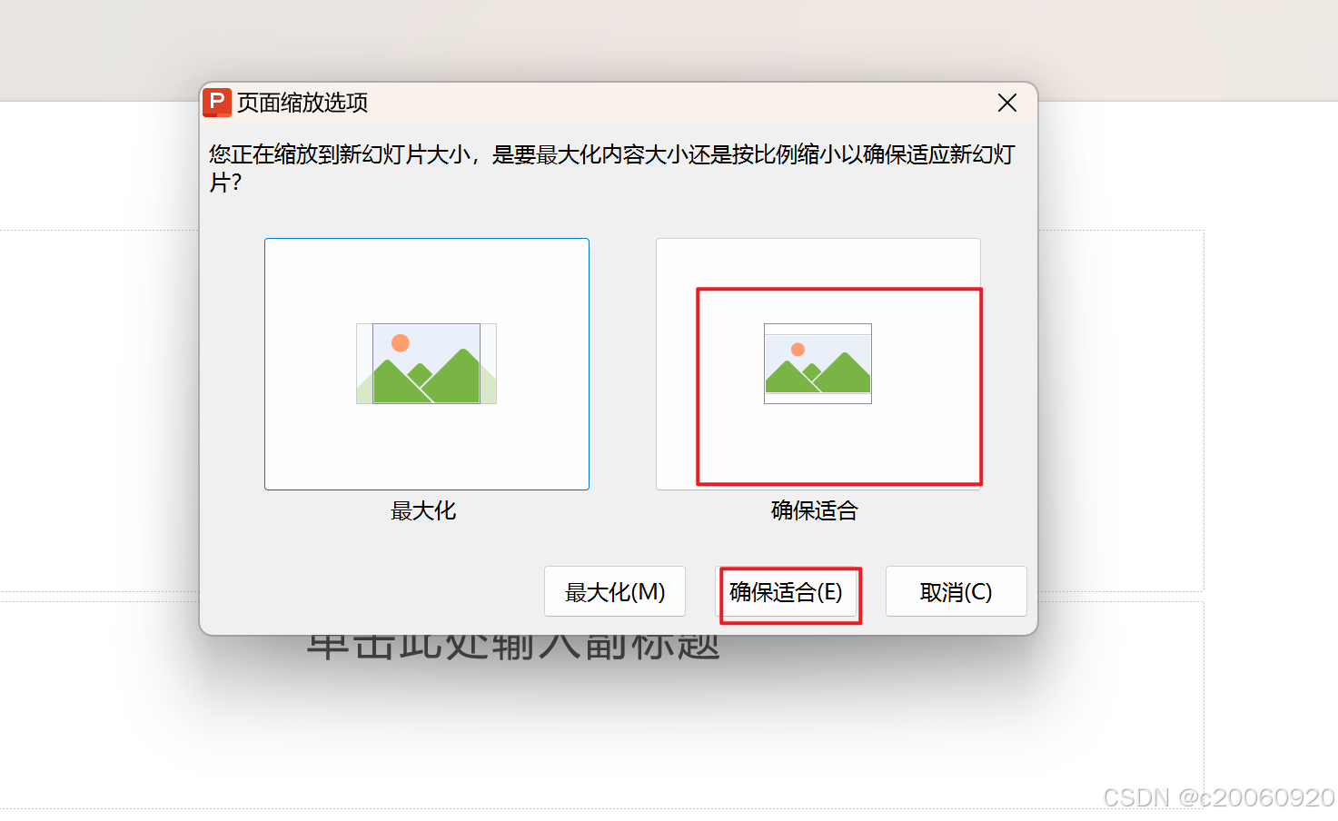Click landscape picture icon in 最大化 preview
1338x821 pixels.
click(x=426, y=363)
